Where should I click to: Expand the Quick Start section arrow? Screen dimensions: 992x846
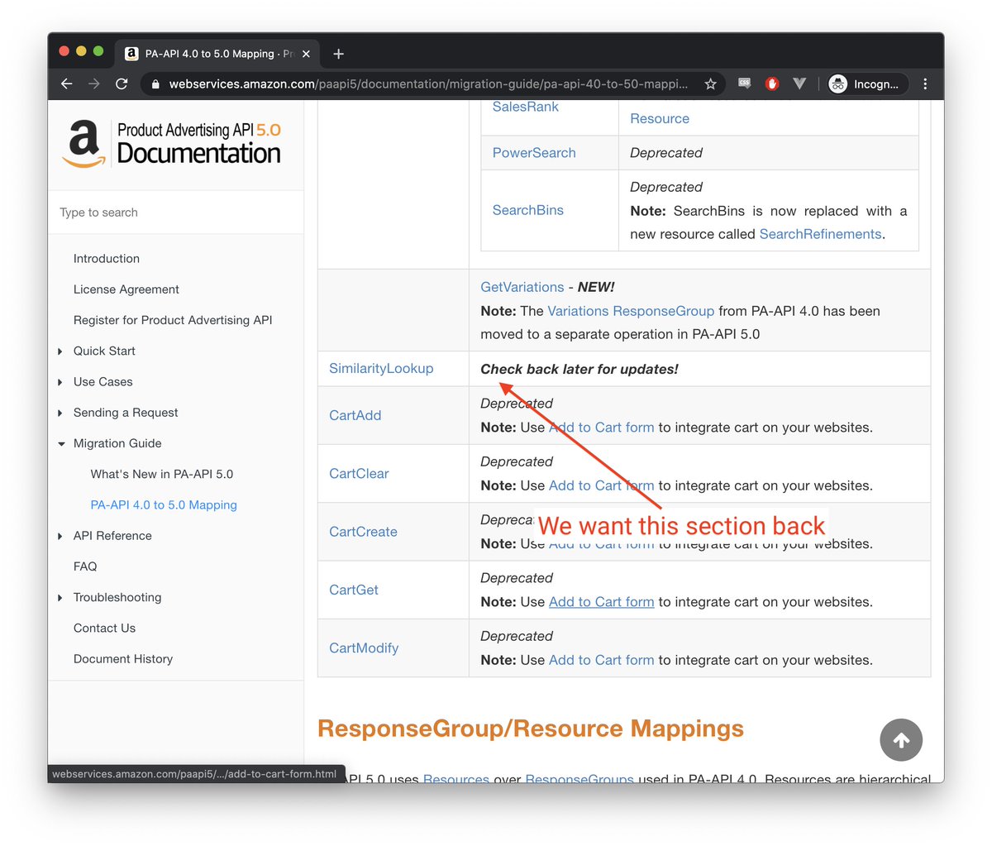tap(60, 351)
